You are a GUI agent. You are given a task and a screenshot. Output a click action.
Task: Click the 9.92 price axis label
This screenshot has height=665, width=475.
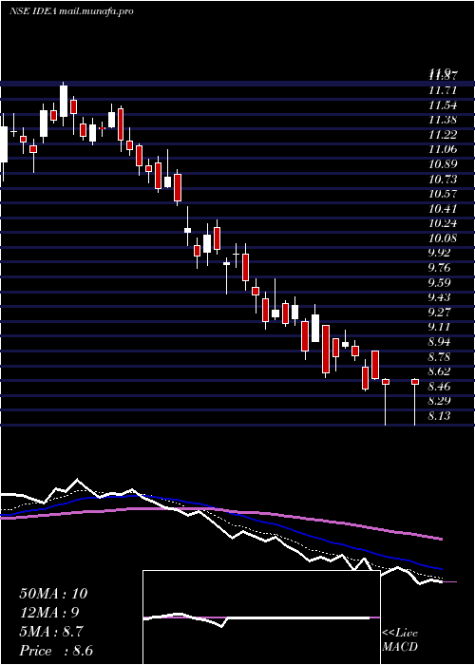440,253
